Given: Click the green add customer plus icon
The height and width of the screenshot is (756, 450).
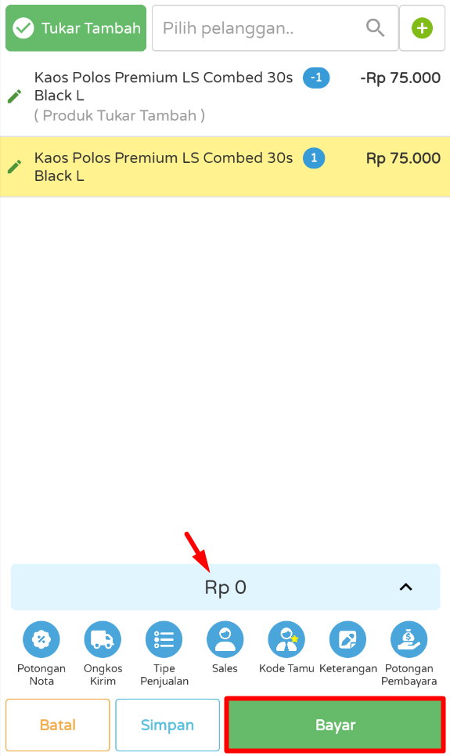Looking at the screenshot, I should pos(422,28).
